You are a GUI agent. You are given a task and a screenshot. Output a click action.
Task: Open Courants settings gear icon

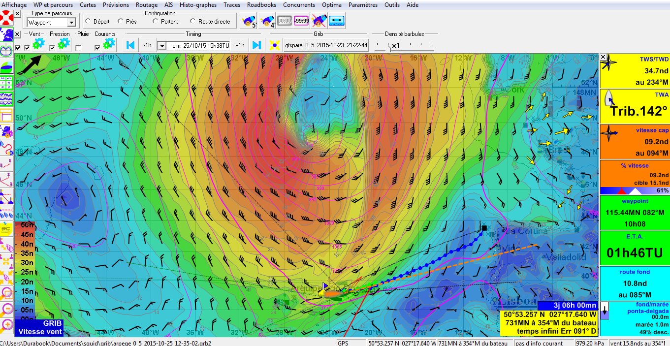click(x=109, y=45)
